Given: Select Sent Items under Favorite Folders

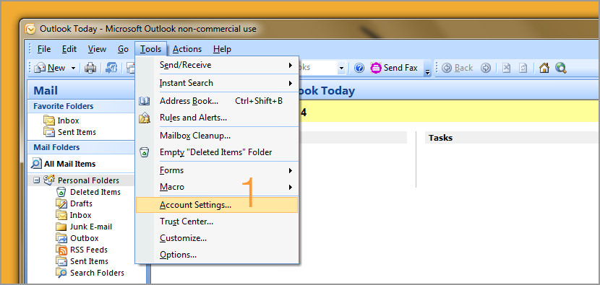Looking at the screenshot, I should click(70, 132).
